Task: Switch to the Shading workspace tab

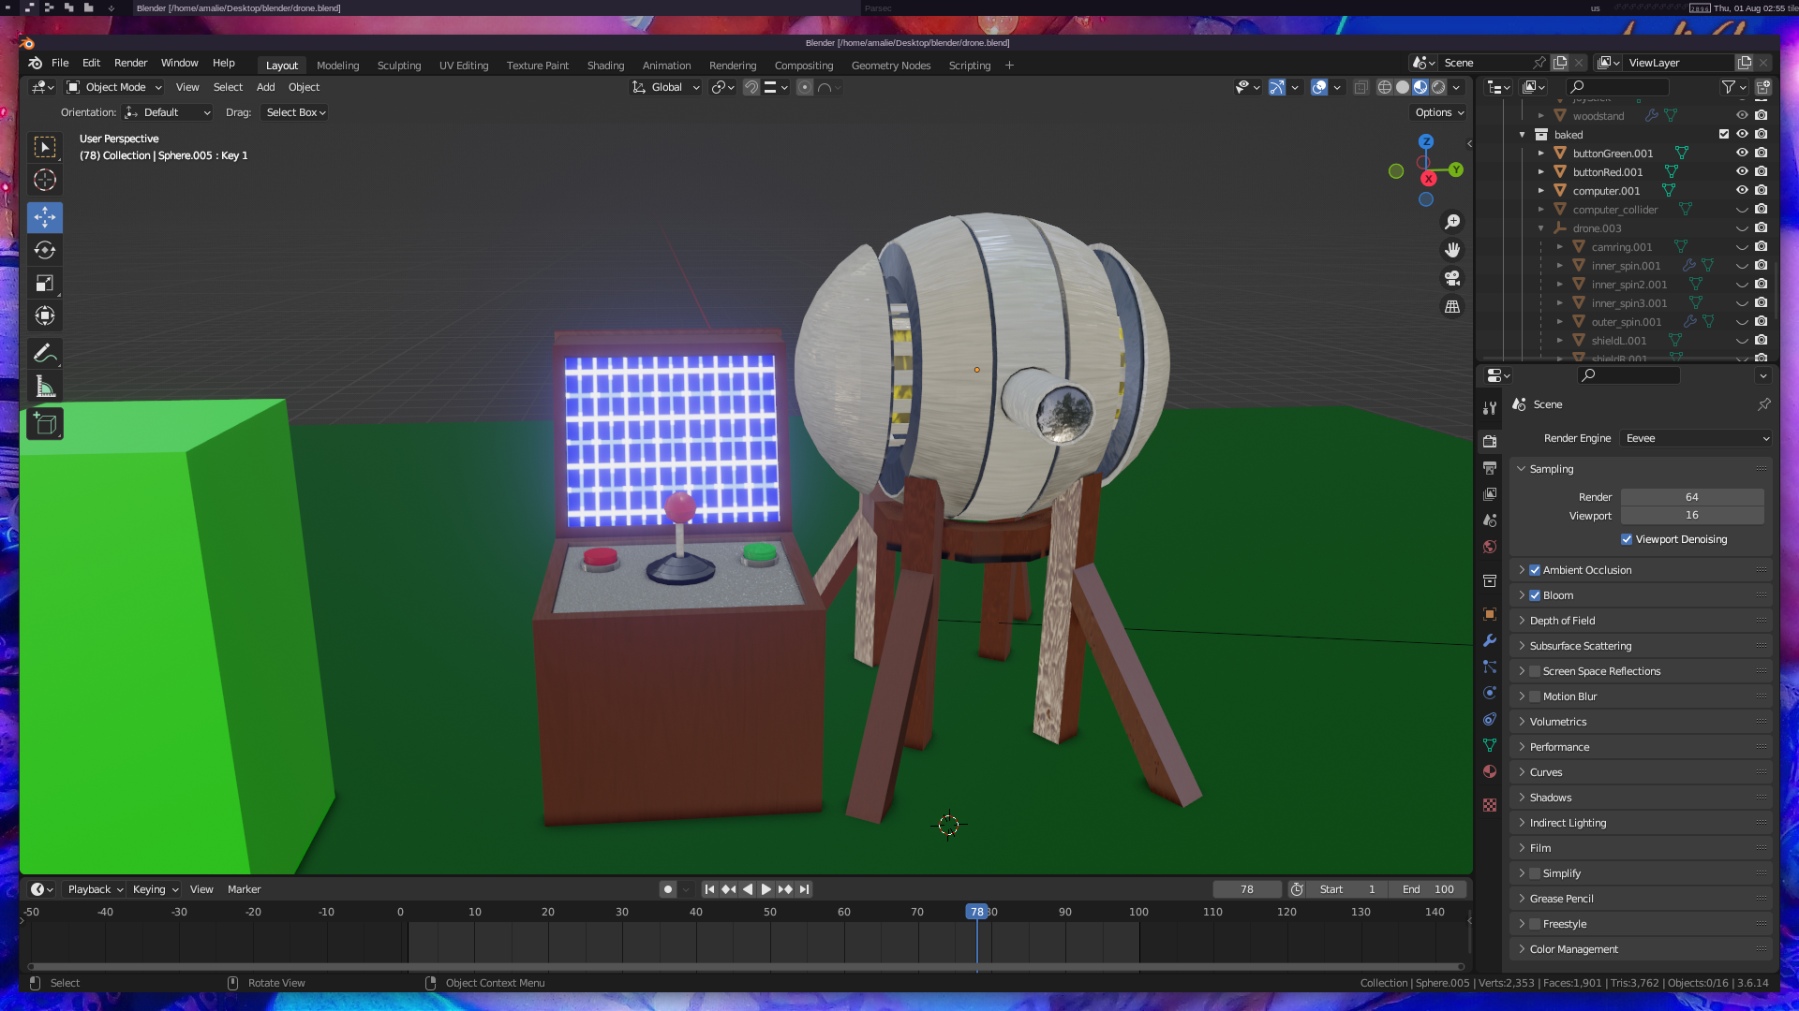Action: (x=605, y=66)
